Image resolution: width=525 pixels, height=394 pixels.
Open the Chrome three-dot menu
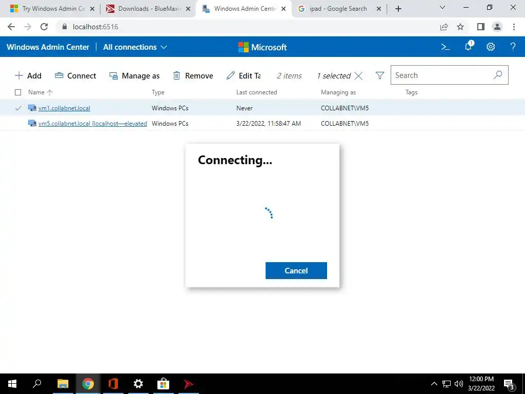pyautogui.click(x=514, y=27)
